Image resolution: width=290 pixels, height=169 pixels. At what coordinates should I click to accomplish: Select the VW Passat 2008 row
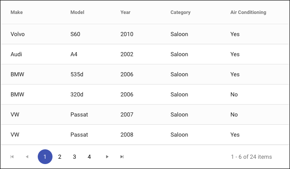coord(145,135)
